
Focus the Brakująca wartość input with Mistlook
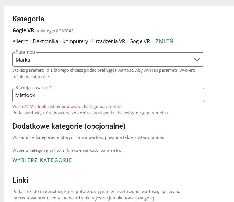[x=108, y=95]
